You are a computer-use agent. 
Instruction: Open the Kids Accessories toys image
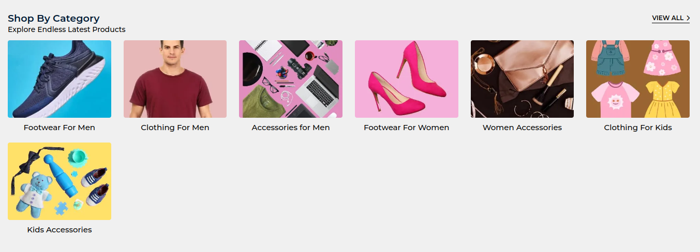click(59, 181)
